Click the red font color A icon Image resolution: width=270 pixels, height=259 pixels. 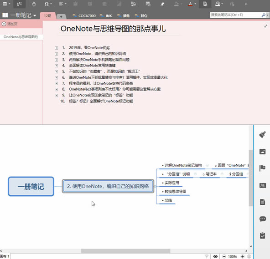[190, 4]
